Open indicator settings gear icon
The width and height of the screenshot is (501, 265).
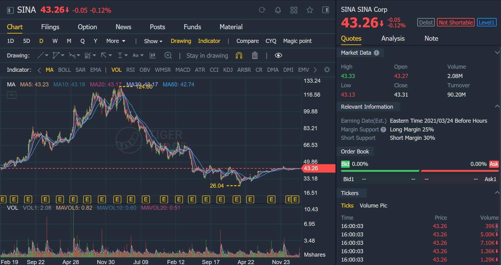point(327,70)
